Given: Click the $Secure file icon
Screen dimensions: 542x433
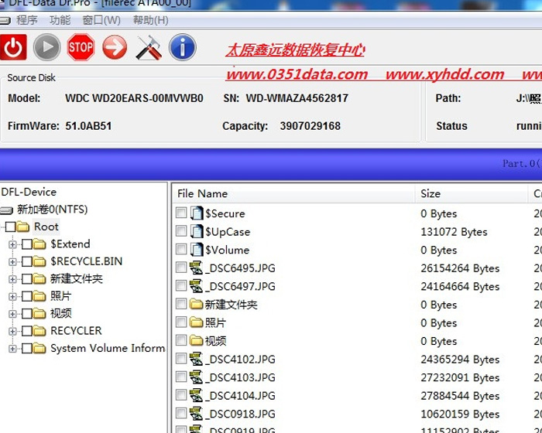Looking at the screenshot, I should (x=197, y=213).
